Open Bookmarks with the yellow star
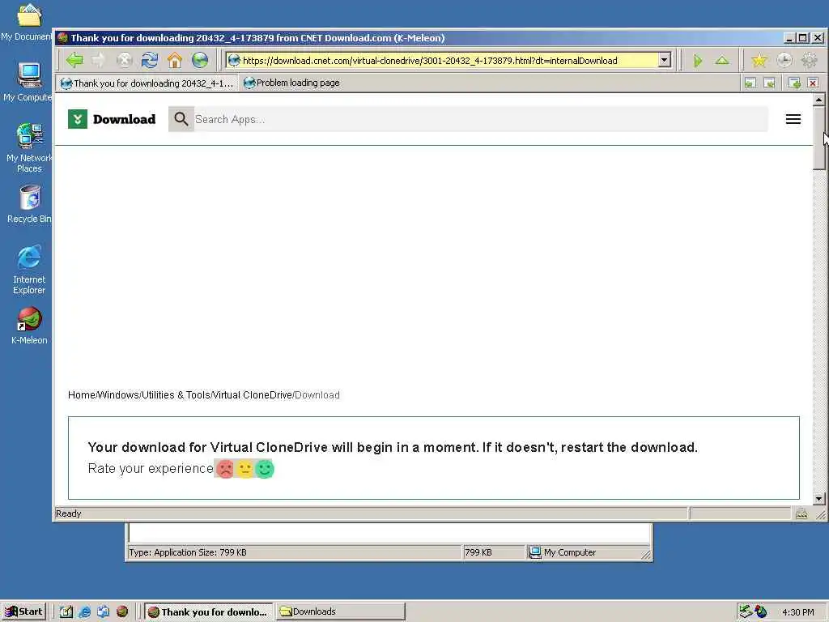The height and width of the screenshot is (622, 829). (759, 61)
